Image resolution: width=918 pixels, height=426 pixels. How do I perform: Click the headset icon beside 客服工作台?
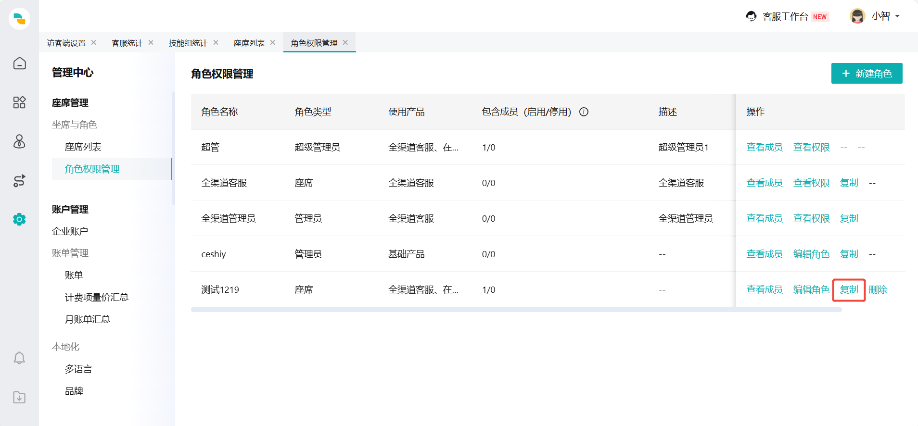[751, 16]
